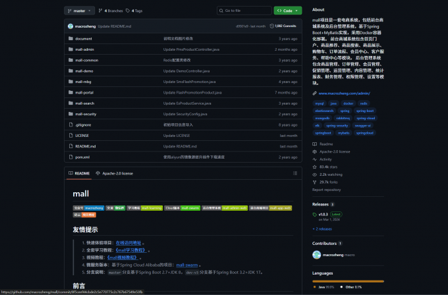Open commit 'Update SecurityConfig.java'

[185, 114]
